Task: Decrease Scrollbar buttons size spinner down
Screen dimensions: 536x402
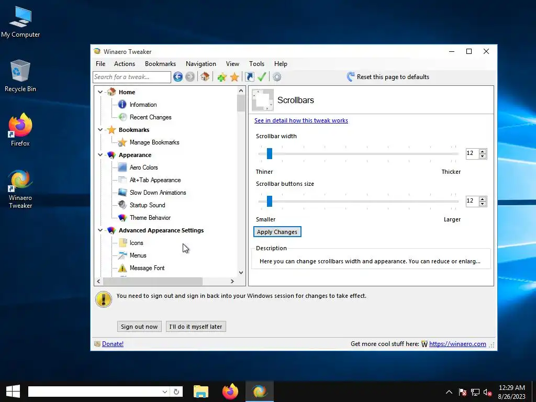Action: point(483,204)
